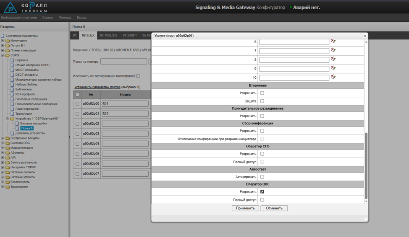
Task: Click the green alarm status indicator
Action: pyautogui.click(x=291, y=8)
